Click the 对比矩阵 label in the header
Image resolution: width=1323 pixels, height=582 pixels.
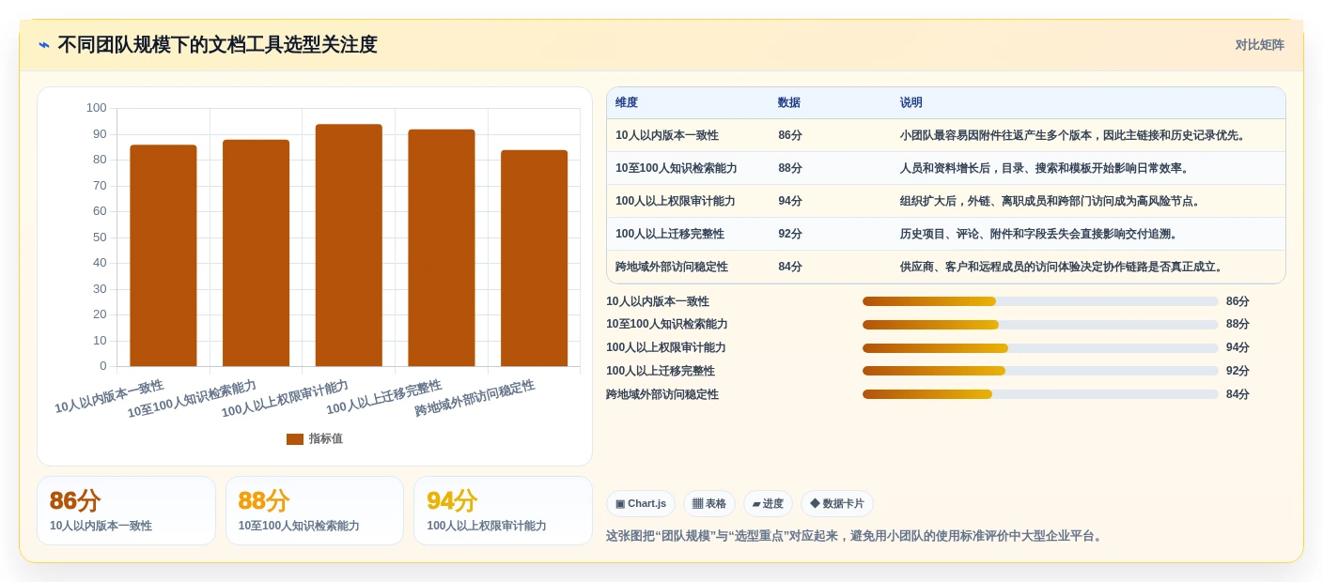pyautogui.click(x=1259, y=45)
